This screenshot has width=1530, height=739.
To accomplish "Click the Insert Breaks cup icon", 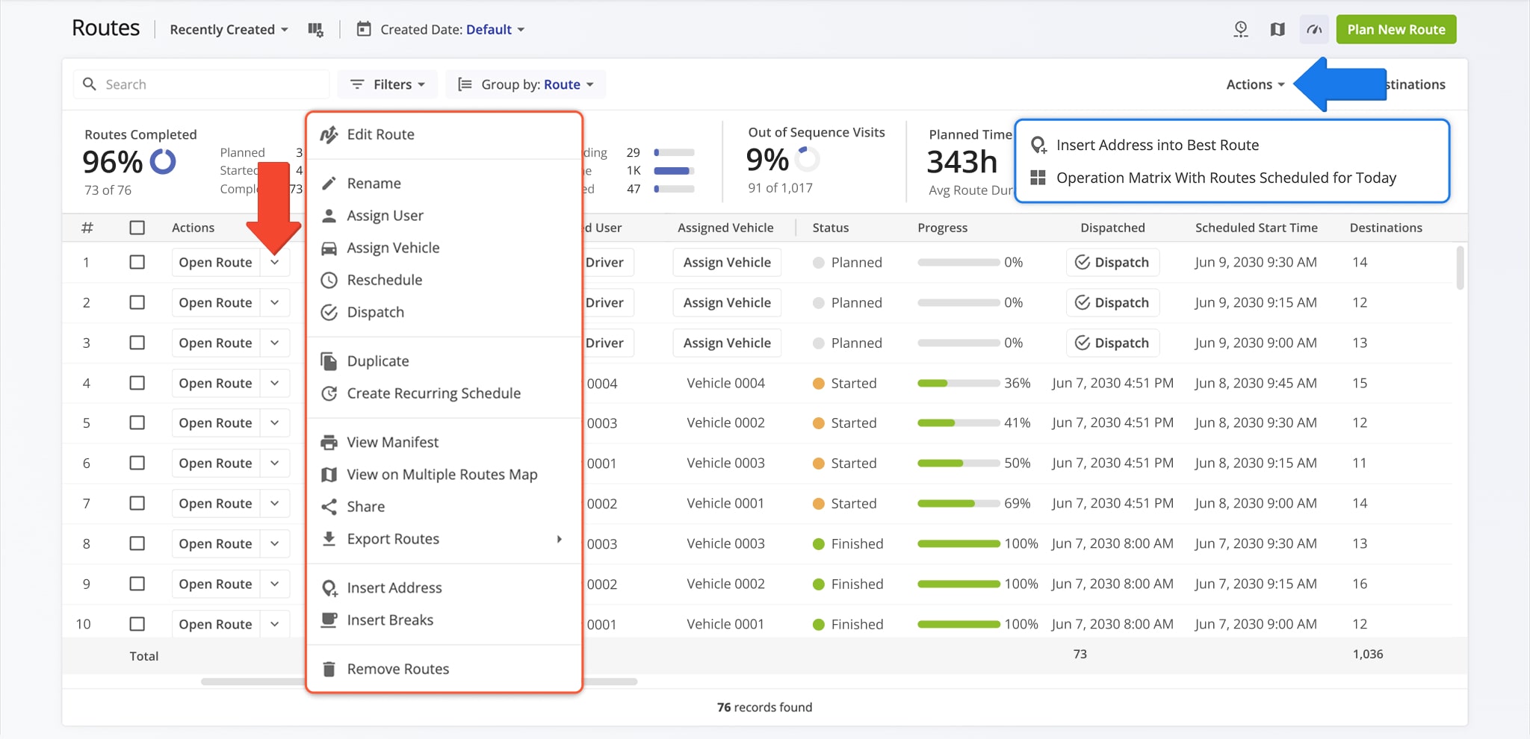I will [x=329, y=620].
